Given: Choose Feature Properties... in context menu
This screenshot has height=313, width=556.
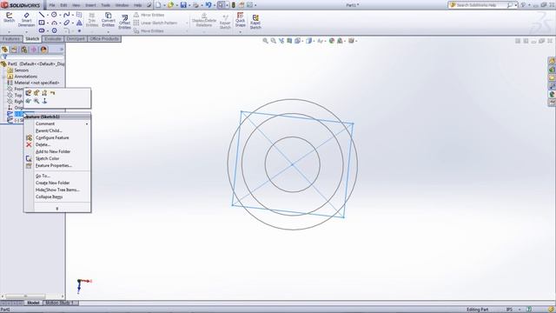Looking at the screenshot, I should (54, 165).
